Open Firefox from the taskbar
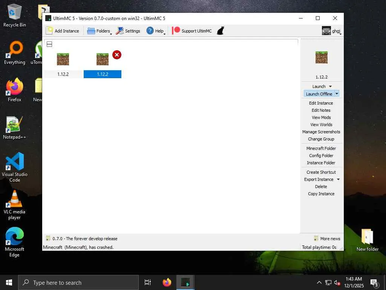Screen dimensions: 386x290 coord(167,282)
